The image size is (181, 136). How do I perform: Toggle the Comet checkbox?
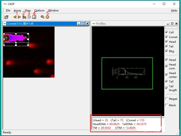[166, 37]
